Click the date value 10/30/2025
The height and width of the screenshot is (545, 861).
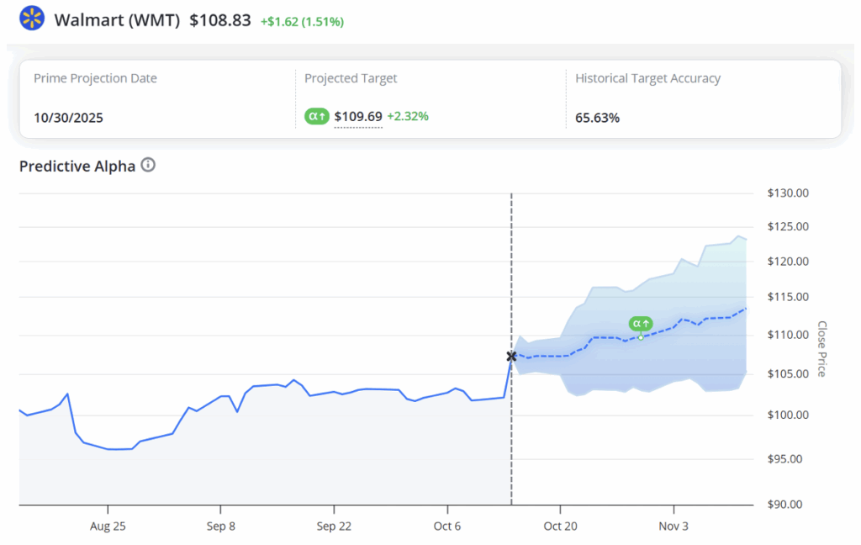click(69, 118)
